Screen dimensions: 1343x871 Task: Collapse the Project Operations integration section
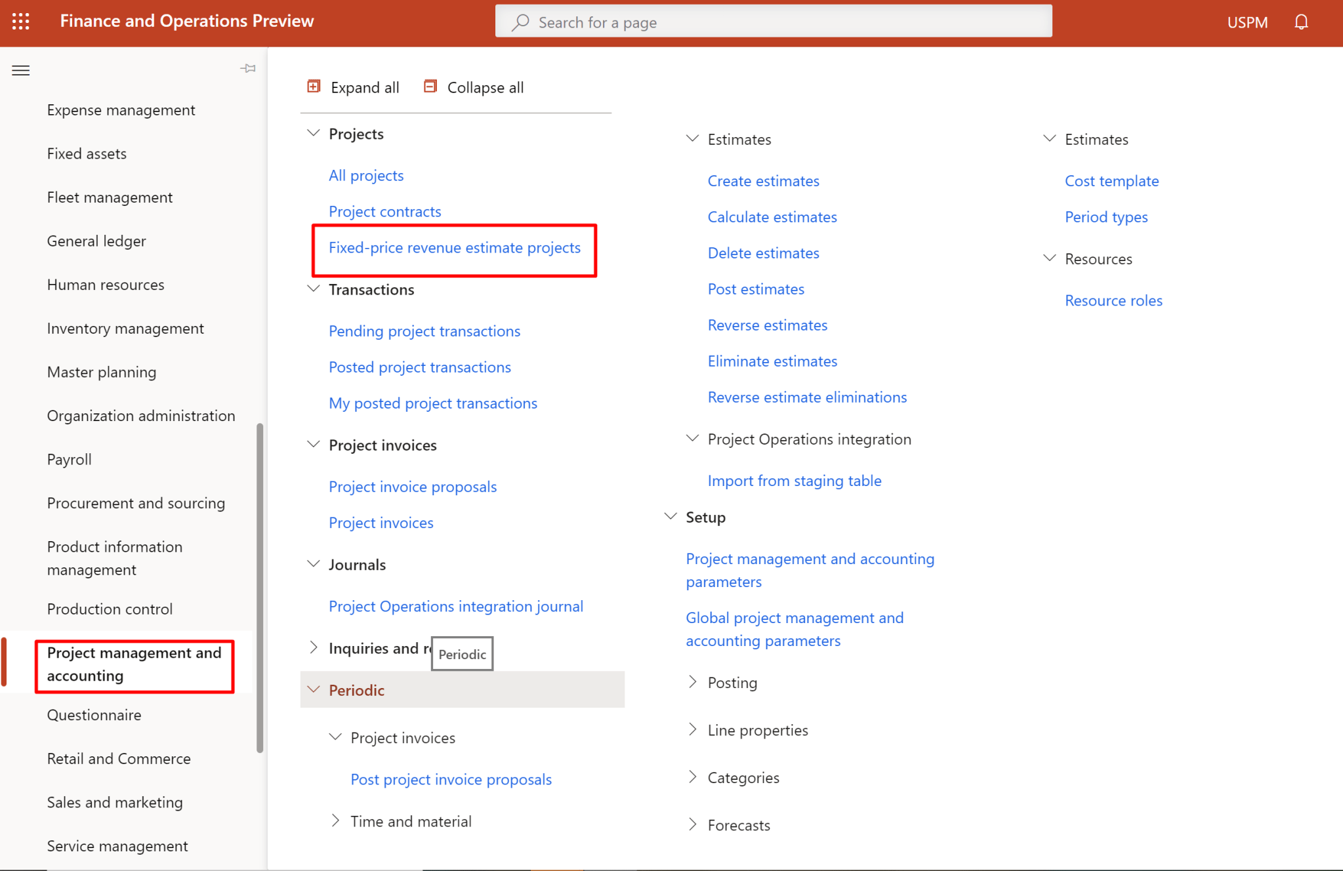click(x=692, y=438)
